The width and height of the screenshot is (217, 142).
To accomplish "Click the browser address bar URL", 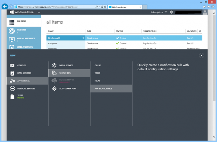I will point(48,7).
